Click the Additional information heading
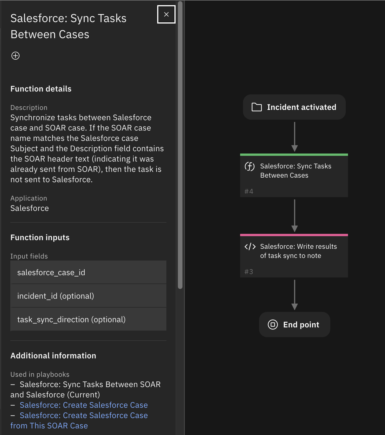Screen dimensions: 385x435 [x=53, y=356]
